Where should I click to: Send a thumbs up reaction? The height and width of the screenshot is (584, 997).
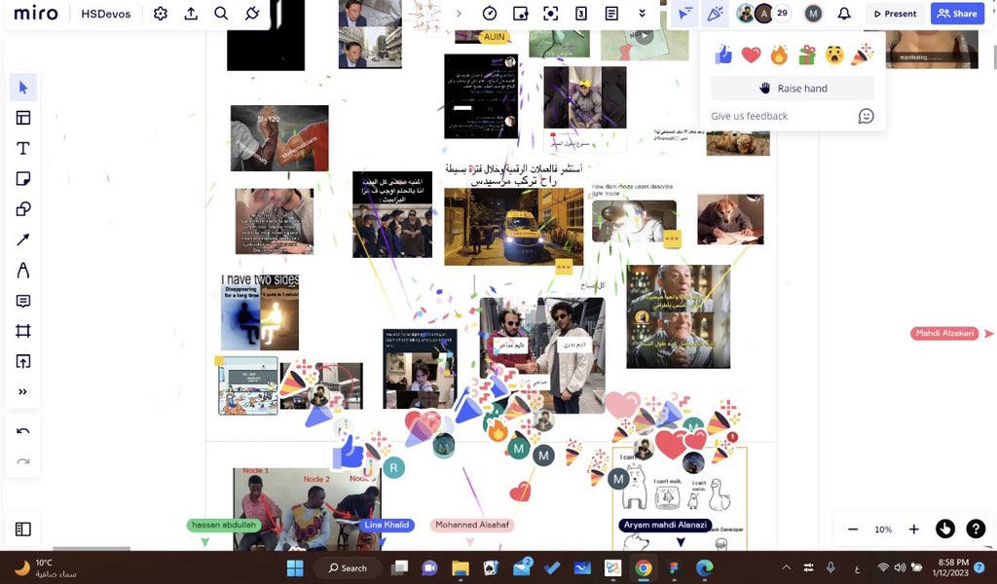pyautogui.click(x=723, y=55)
